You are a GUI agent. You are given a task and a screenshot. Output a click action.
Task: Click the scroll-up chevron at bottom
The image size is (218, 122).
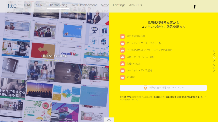pos(109,120)
